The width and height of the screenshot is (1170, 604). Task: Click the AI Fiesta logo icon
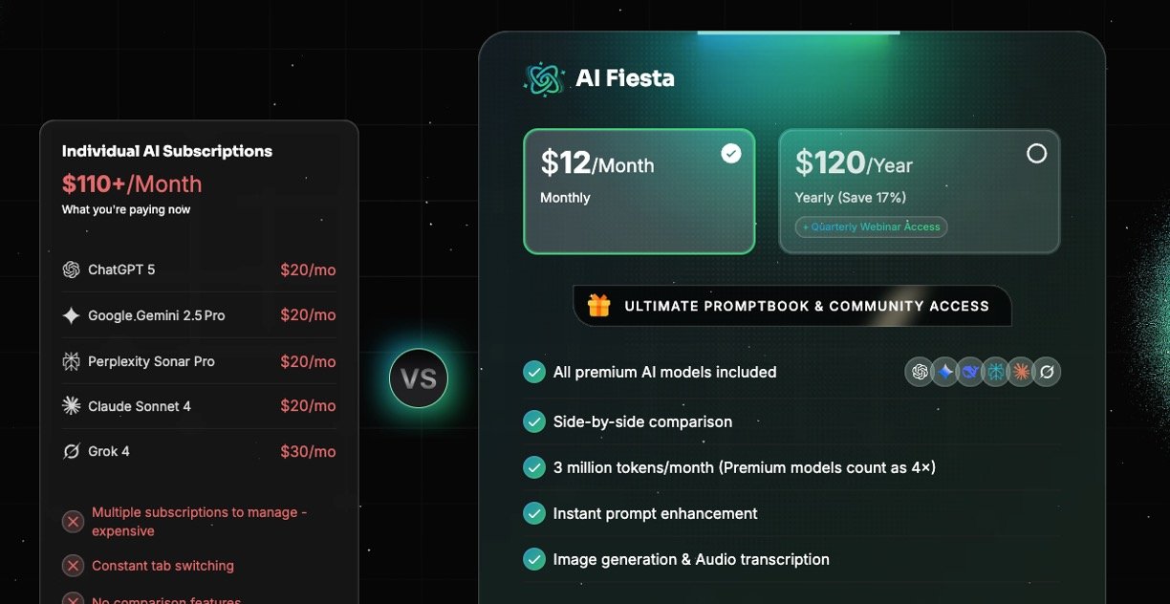click(x=544, y=78)
